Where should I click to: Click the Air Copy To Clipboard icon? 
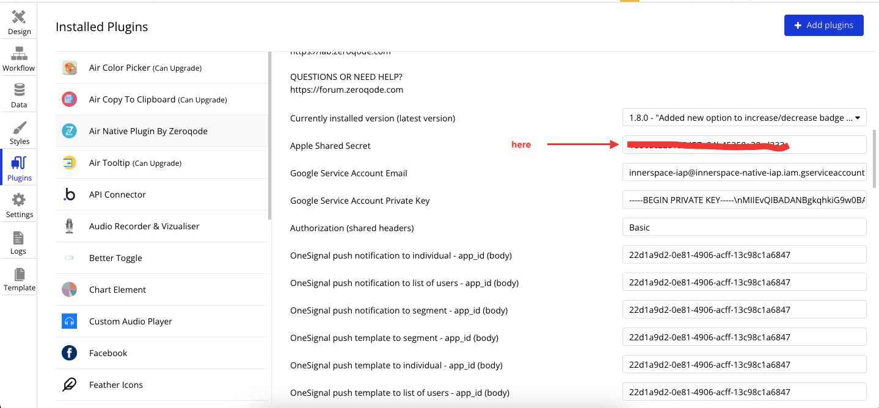point(70,99)
